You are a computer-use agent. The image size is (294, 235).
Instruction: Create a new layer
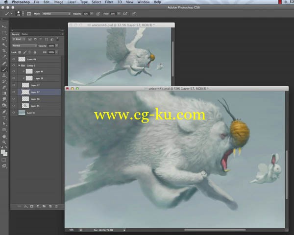click(x=50, y=206)
